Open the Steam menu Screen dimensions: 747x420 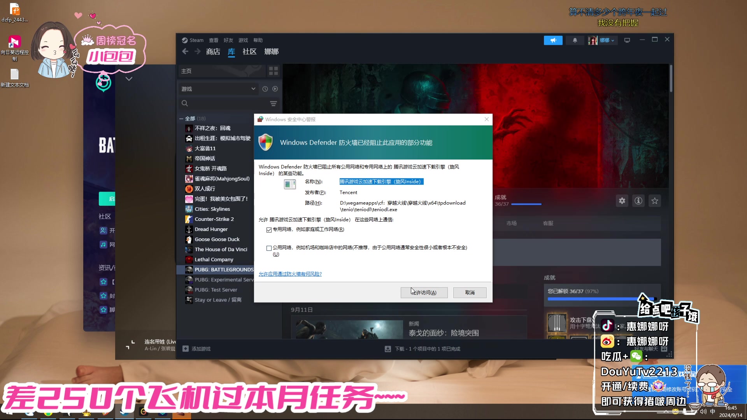pos(193,40)
